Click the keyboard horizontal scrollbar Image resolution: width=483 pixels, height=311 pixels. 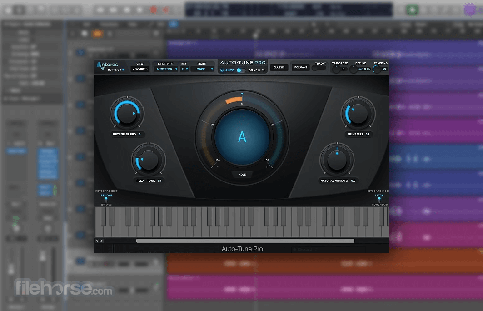(x=245, y=241)
